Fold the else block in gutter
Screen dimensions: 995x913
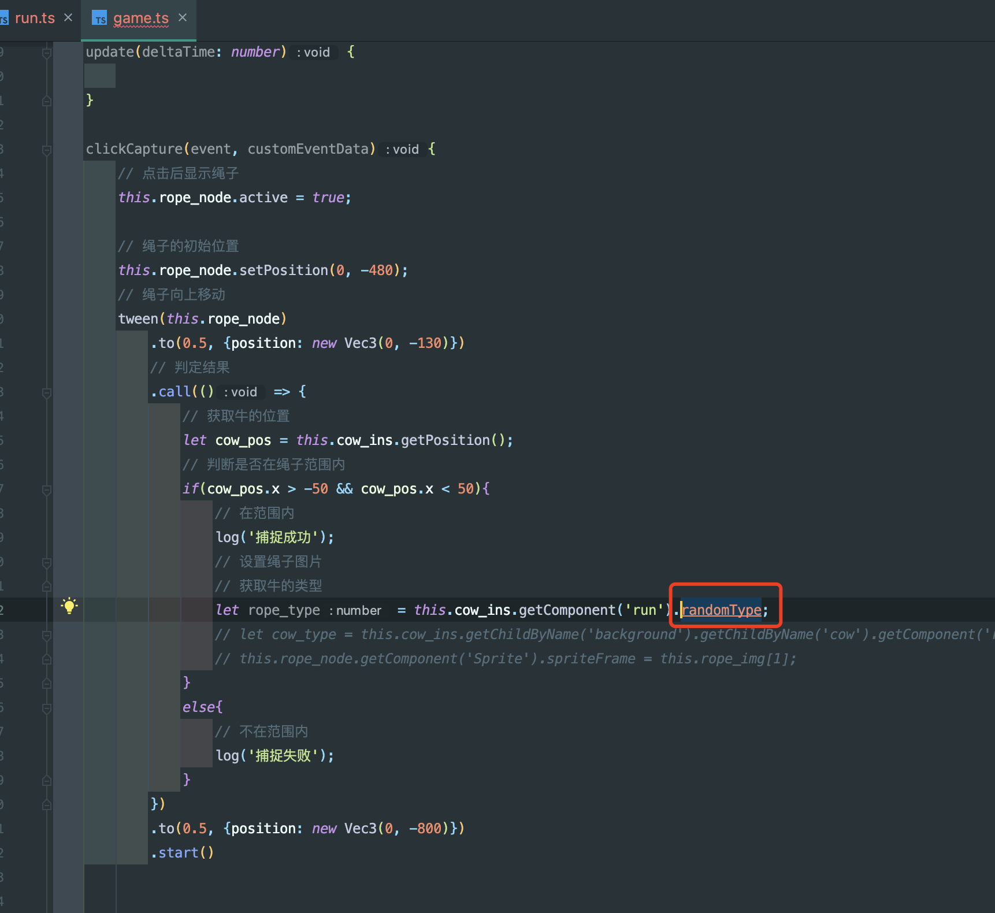(47, 708)
